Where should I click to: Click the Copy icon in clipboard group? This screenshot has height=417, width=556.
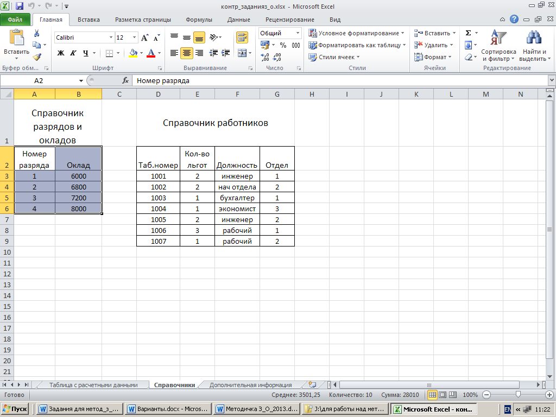tap(36, 45)
